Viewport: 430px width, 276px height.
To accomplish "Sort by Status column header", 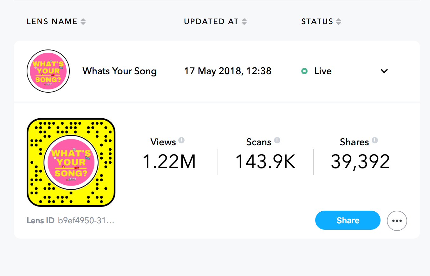I will (317, 22).
